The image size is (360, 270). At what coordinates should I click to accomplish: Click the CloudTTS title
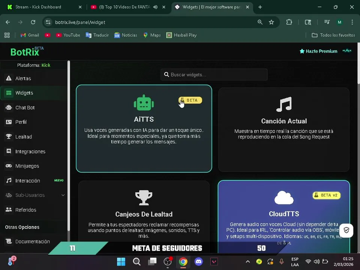[x=284, y=214]
